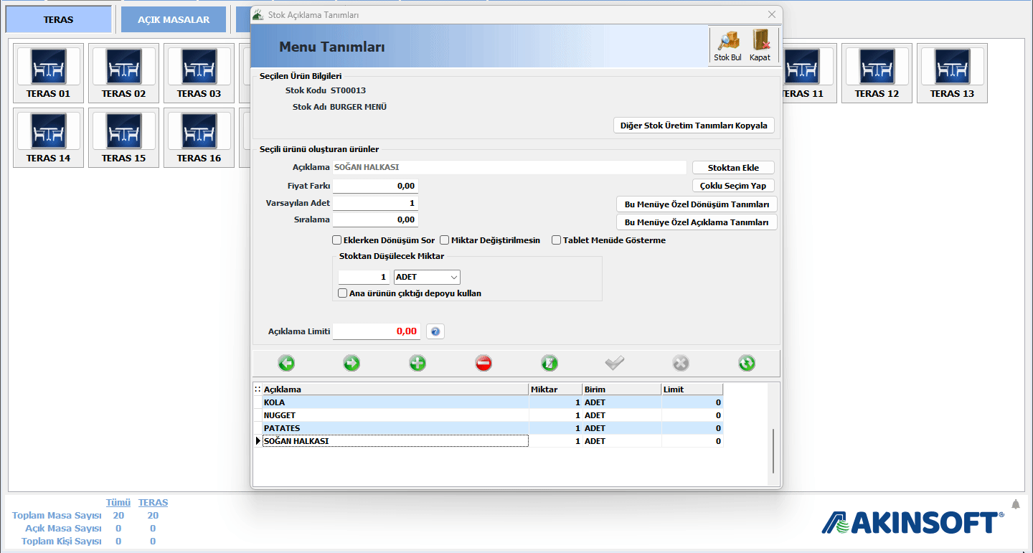The width and height of the screenshot is (1033, 553).
Task: Cancel changes with the grey X icon
Action: (681, 364)
